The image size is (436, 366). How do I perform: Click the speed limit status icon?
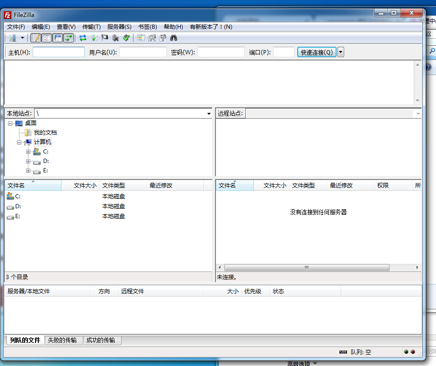(x=343, y=352)
